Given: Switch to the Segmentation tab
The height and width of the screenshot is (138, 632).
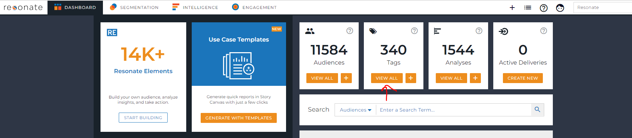Looking at the screenshot, I should [x=134, y=7].
